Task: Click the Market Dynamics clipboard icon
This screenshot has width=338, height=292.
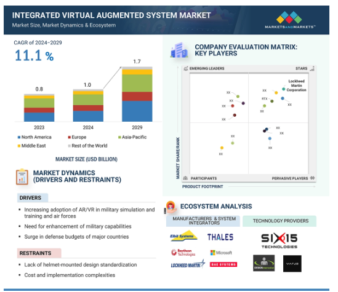Action: pos(22,177)
